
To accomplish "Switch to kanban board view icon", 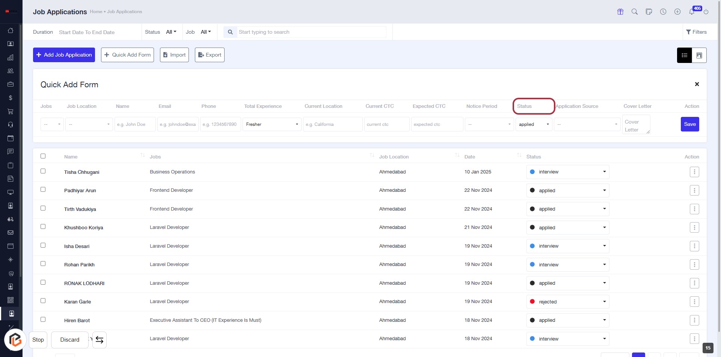I will pyautogui.click(x=699, y=55).
